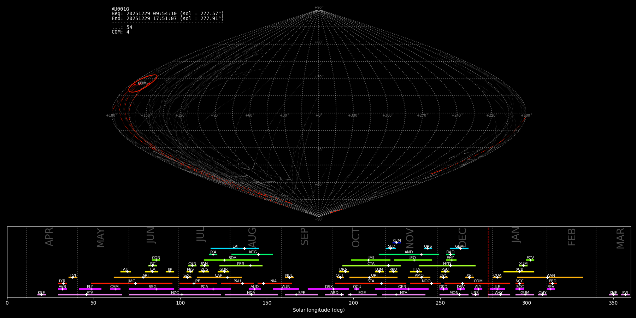This screenshot has height=318, width=636.
Task: Select the KSE shower label
Action: [41, 293]
